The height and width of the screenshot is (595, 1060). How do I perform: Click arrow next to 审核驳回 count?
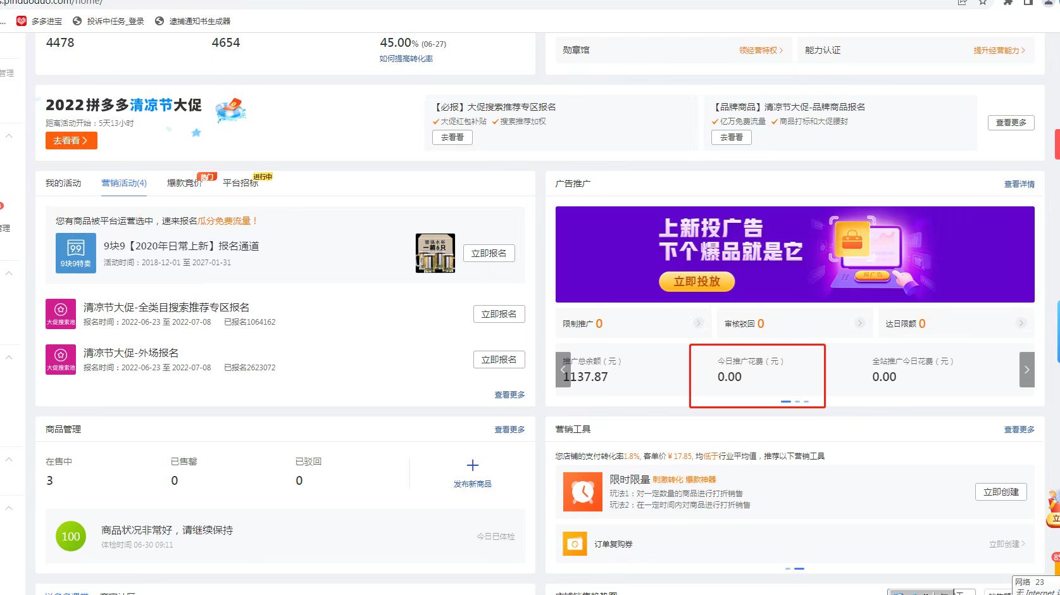[860, 323]
